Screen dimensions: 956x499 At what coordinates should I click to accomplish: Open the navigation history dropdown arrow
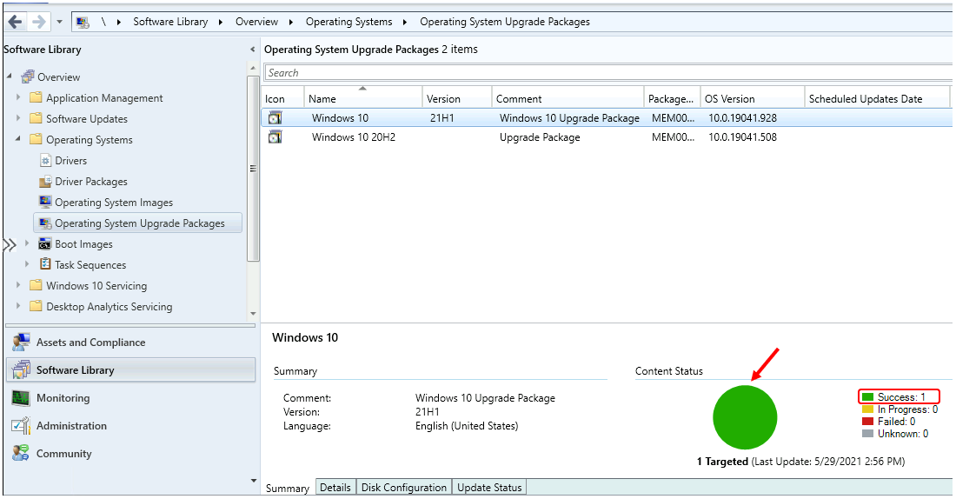pos(59,22)
